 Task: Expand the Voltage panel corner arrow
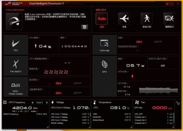click(x=89, y=127)
